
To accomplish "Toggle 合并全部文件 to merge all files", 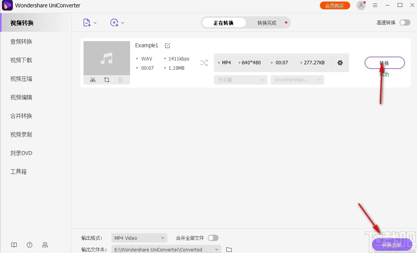I will click(x=213, y=238).
